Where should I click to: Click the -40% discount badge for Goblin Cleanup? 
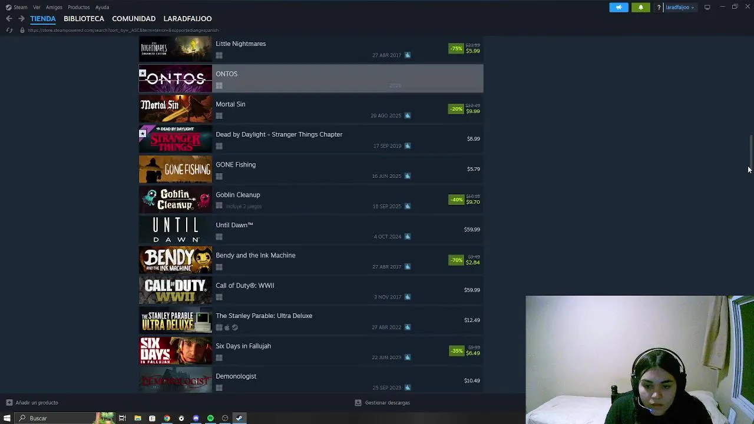click(x=456, y=200)
